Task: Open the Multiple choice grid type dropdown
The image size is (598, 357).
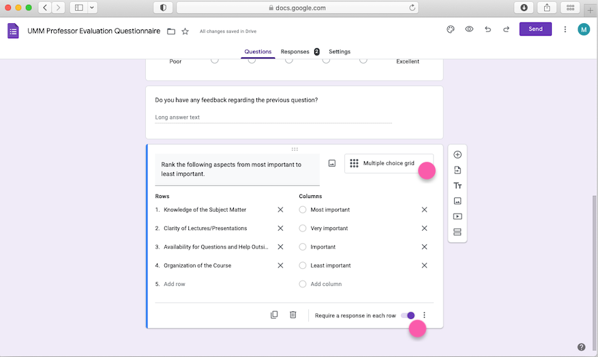Action: [389, 163]
